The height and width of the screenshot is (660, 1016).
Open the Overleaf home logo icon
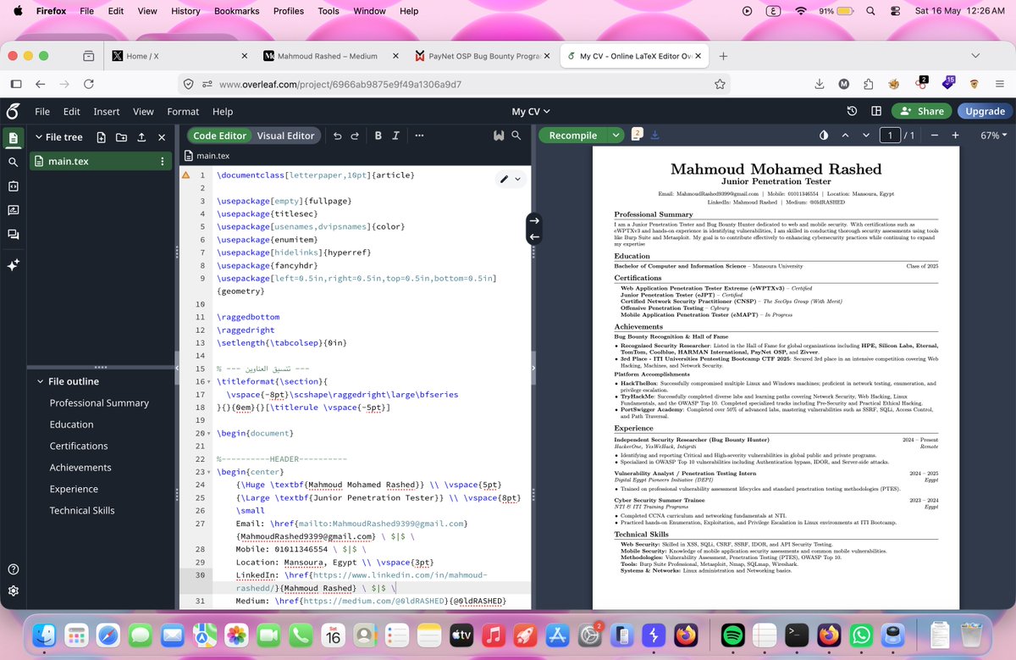(13, 111)
